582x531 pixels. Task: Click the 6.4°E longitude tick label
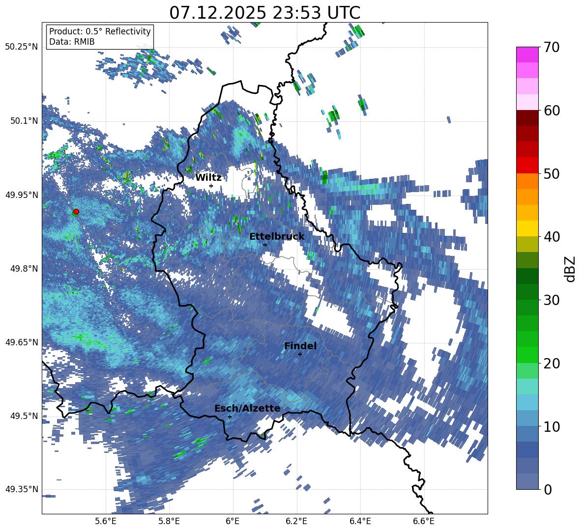(360, 521)
